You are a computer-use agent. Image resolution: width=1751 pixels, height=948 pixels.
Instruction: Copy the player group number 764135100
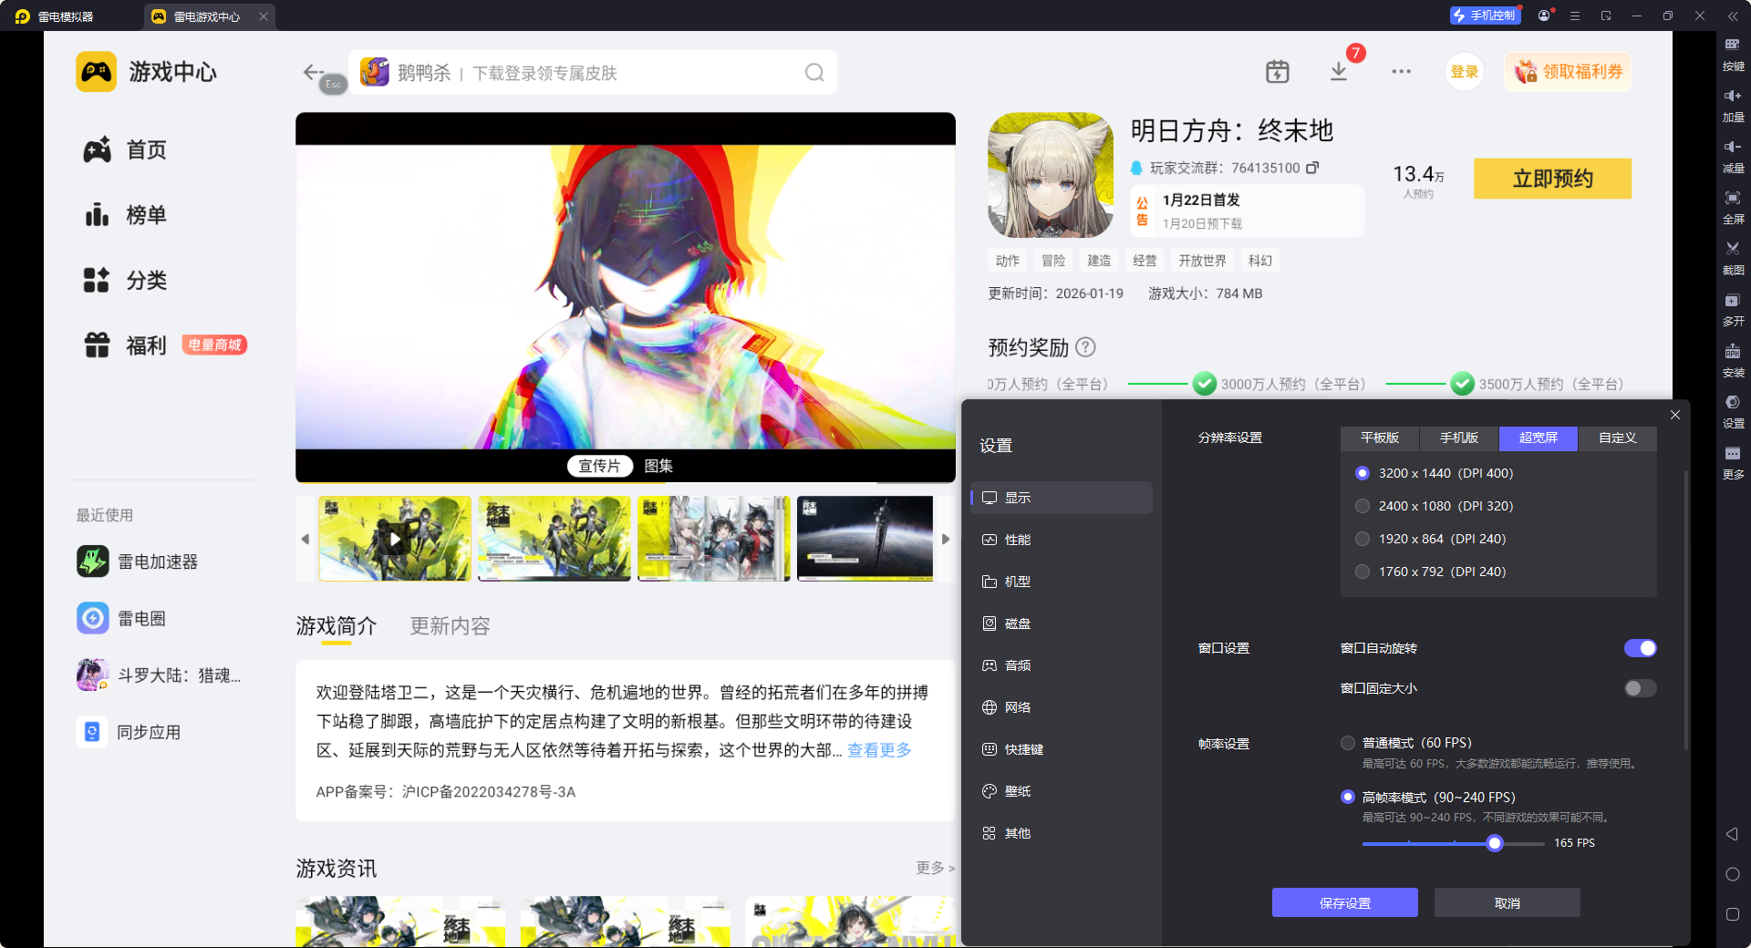(x=1312, y=168)
